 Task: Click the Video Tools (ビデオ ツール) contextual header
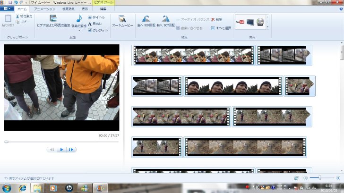pyautogui.click(x=103, y=2)
